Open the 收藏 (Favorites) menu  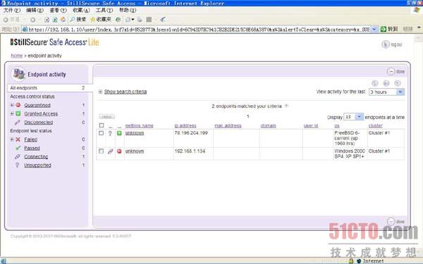pos(81,11)
